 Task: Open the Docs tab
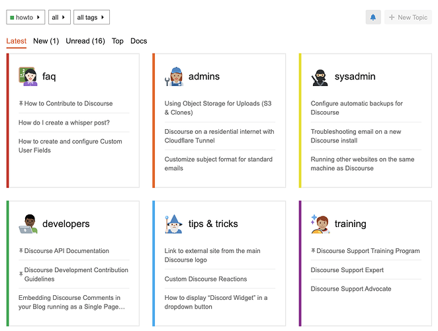pyautogui.click(x=138, y=41)
